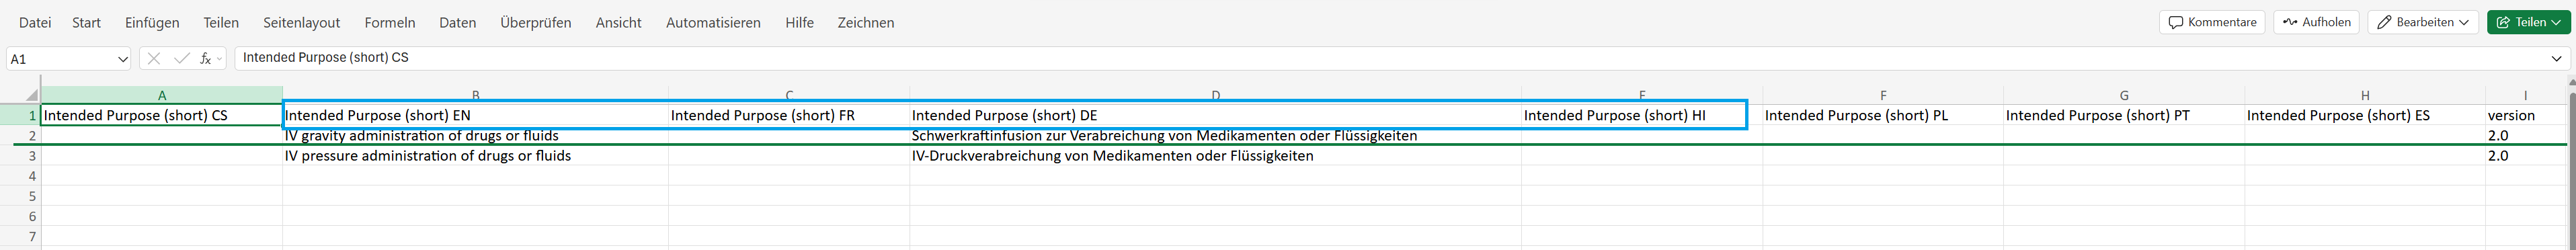Viewport: 2576px width, 250px height.
Task: Open Kommentare comments pane
Action: 2211,22
